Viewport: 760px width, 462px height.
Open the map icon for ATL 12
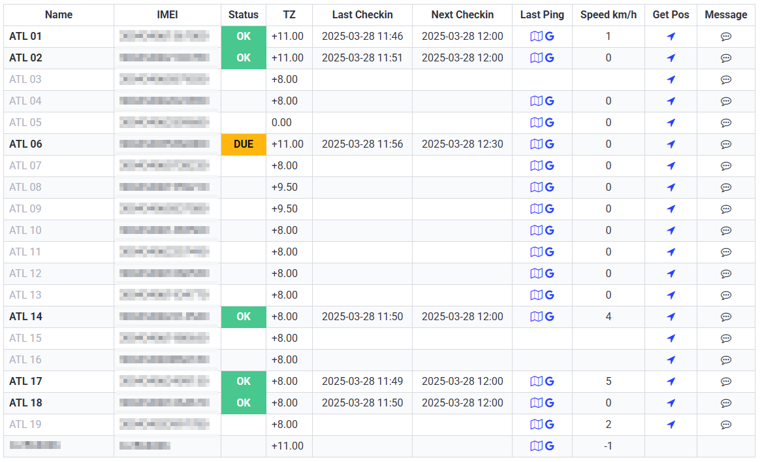click(535, 273)
